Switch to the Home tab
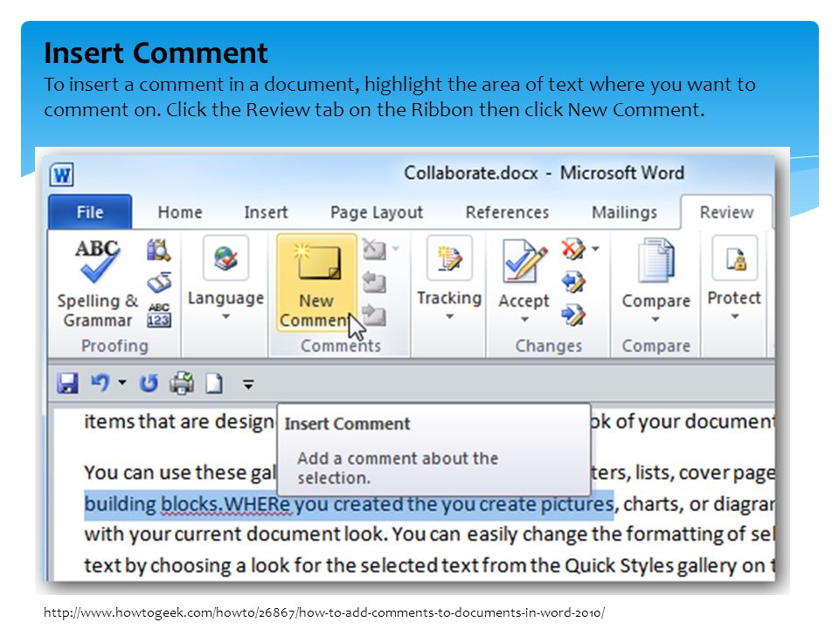The width and height of the screenshot is (839, 629). pyautogui.click(x=180, y=212)
